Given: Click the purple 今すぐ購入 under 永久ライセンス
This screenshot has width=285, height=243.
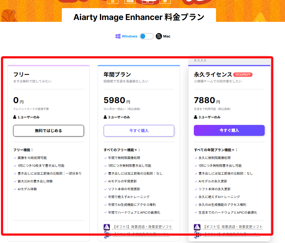Looking at the screenshot, I should (229, 130).
